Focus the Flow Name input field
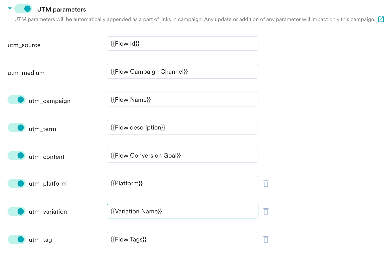 point(182,99)
